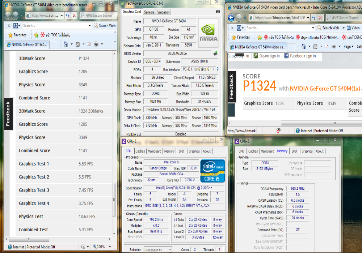Screen dimensions: 362x253
Task: Click the Favorites button in right browser
Action: coord(241,37)
